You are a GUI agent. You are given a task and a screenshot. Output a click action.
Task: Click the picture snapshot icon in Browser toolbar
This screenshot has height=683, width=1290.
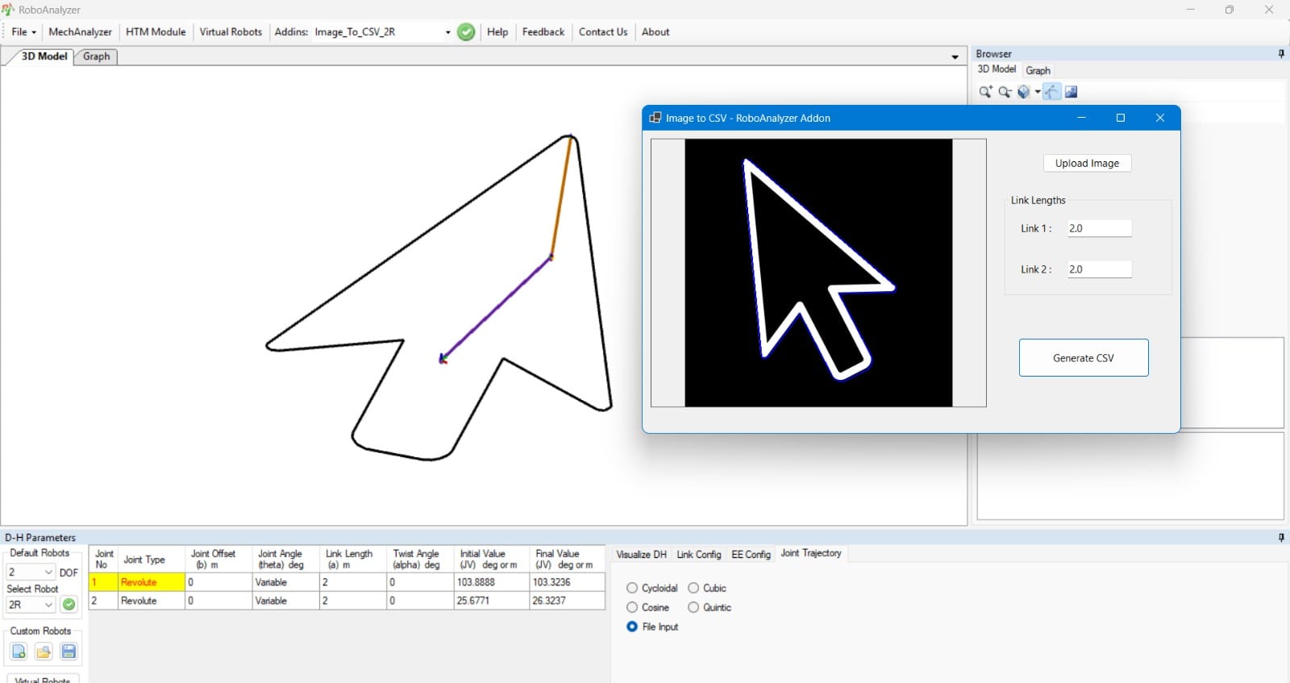coord(1072,92)
